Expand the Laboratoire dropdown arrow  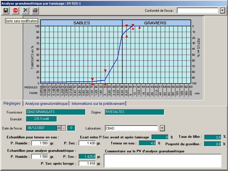point(162,128)
